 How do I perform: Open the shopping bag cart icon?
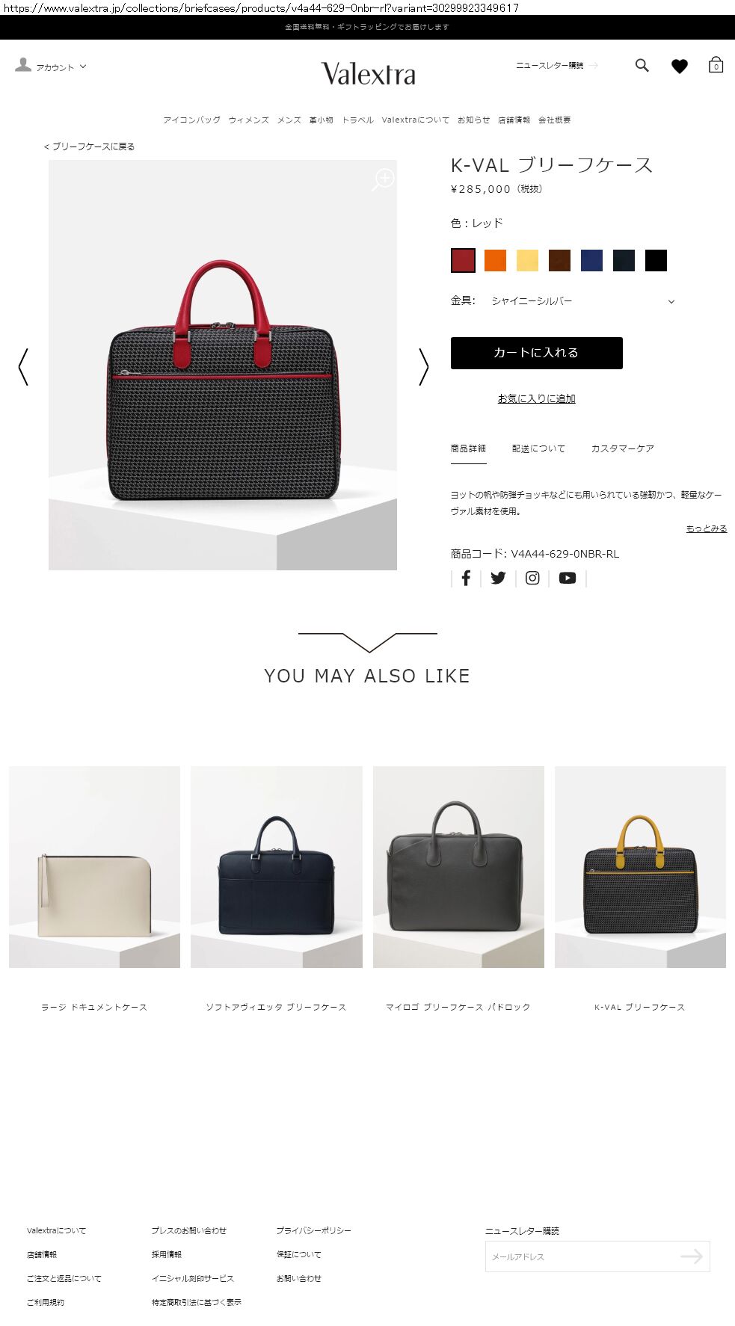(716, 65)
